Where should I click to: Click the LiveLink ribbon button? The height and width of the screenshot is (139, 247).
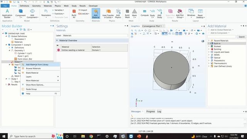point(84,14)
